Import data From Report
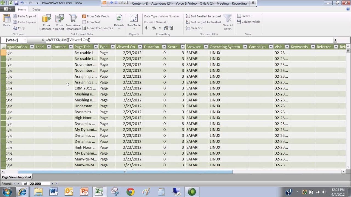Viewport: 351px width, 197px height. (x=60, y=22)
